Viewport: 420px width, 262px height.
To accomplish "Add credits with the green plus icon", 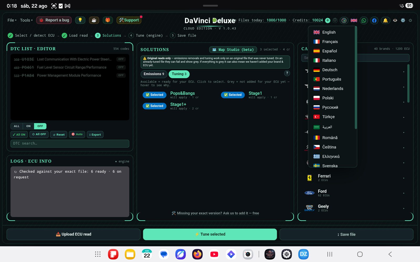I will click(x=328, y=20).
